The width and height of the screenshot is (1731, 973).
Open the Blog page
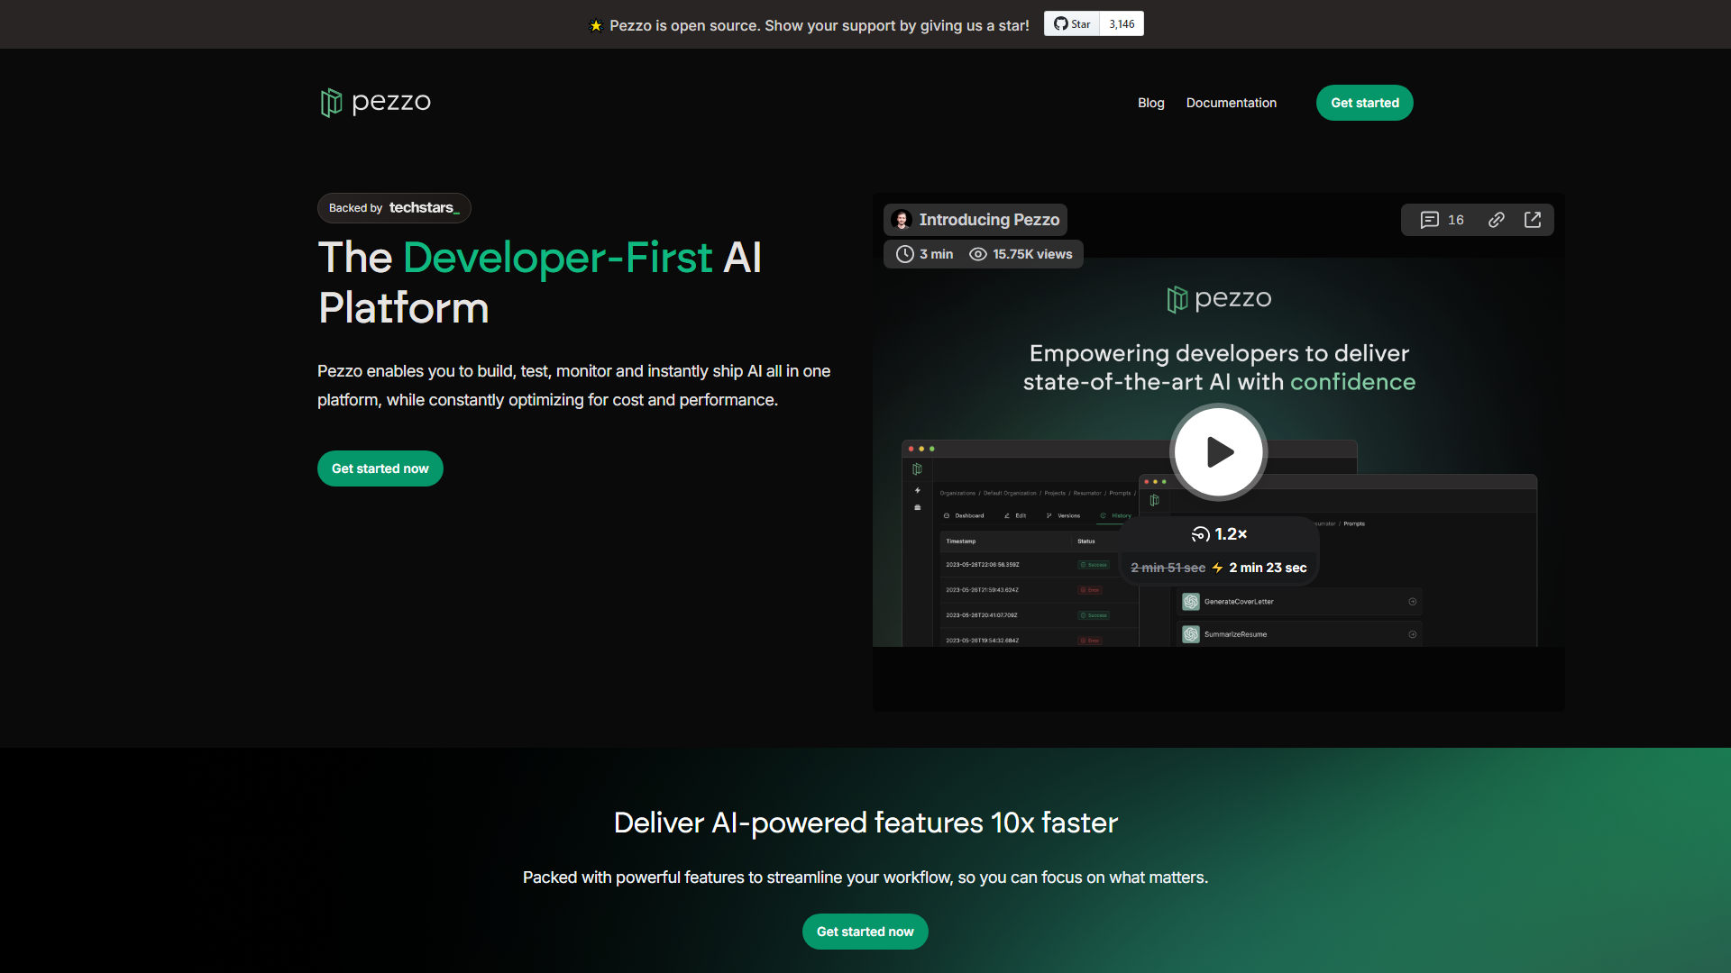click(1150, 103)
